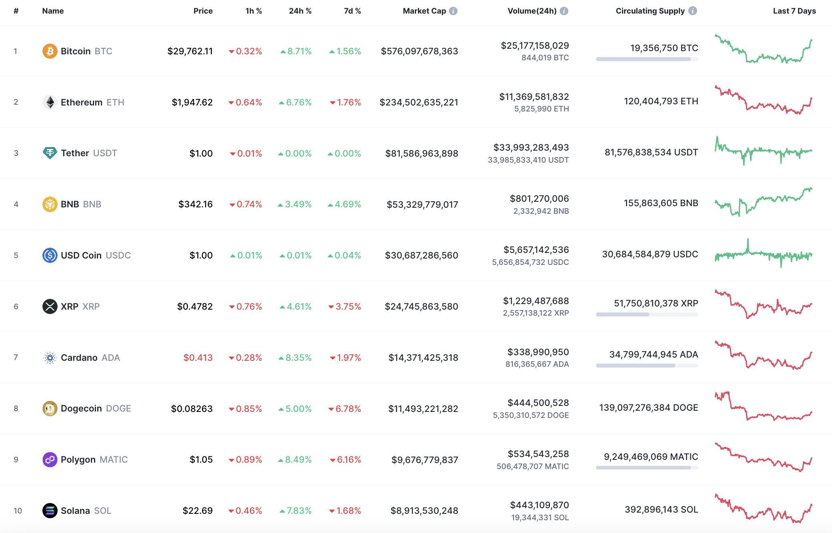Open the Cardano ADA coin page
Viewport: 832px width, 533px height.
click(x=80, y=357)
